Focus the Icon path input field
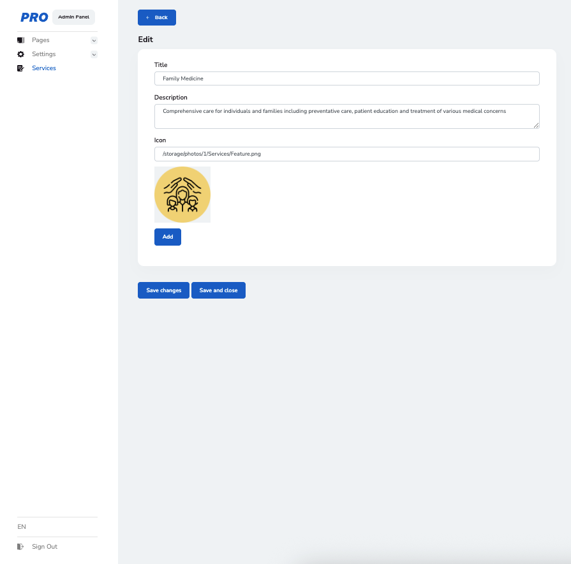 (346, 154)
